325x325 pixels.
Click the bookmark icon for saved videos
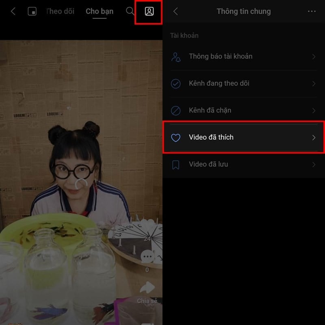click(x=175, y=165)
